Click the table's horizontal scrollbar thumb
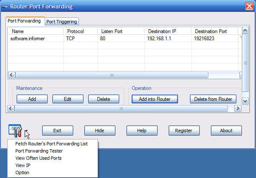The width and height of the screenshot is (256, 178). pyautogui.click(x=112, y=75)
